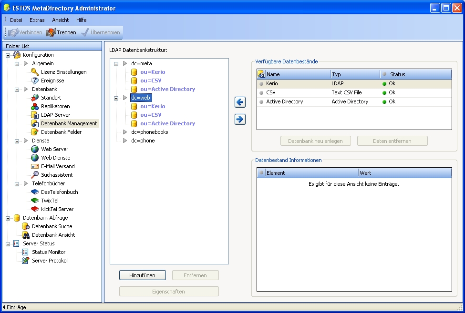Click the Web Server globe icon
The width and height of the screenshot is (465, 313).
tap(35, 149)
